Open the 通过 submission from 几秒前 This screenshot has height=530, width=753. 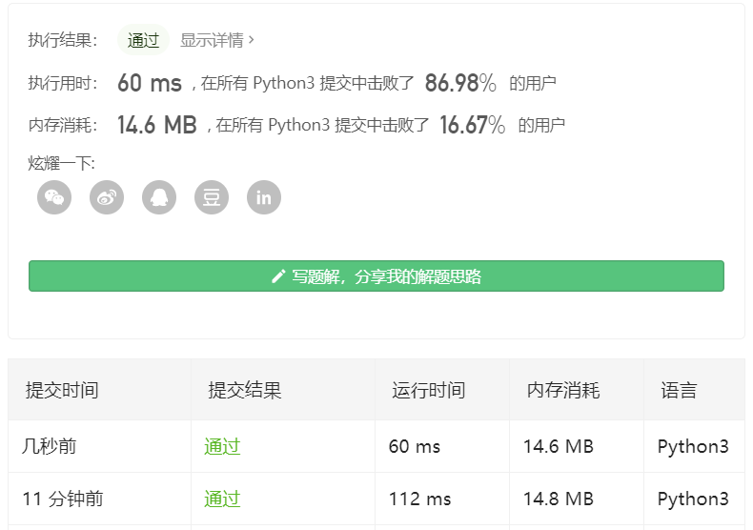coord(222,446)
